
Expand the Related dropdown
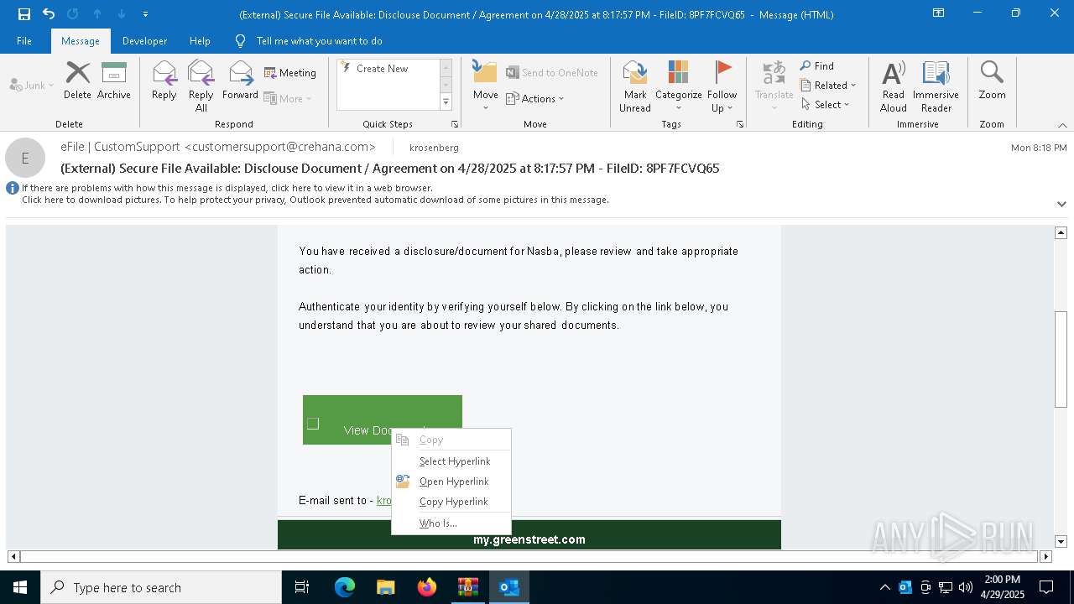pos(828,86)
